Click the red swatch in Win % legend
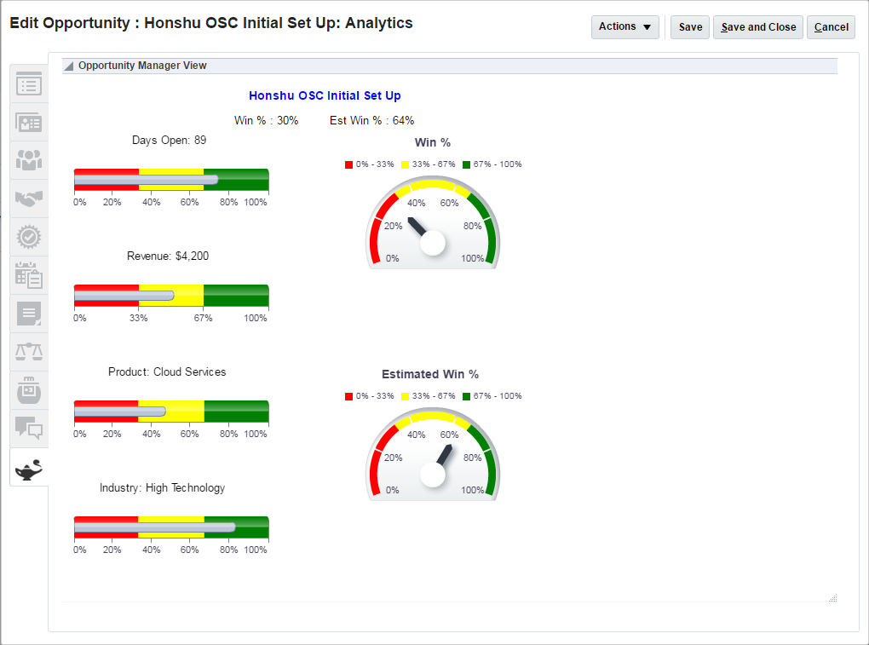This screenshot has width=869, height=645. click(x=348, y=164)
